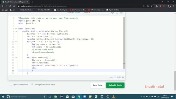Viewport: 176px width, 99px height.
Task: Open the Java Basic Syntax bookmark
Action: pos(61,10)
